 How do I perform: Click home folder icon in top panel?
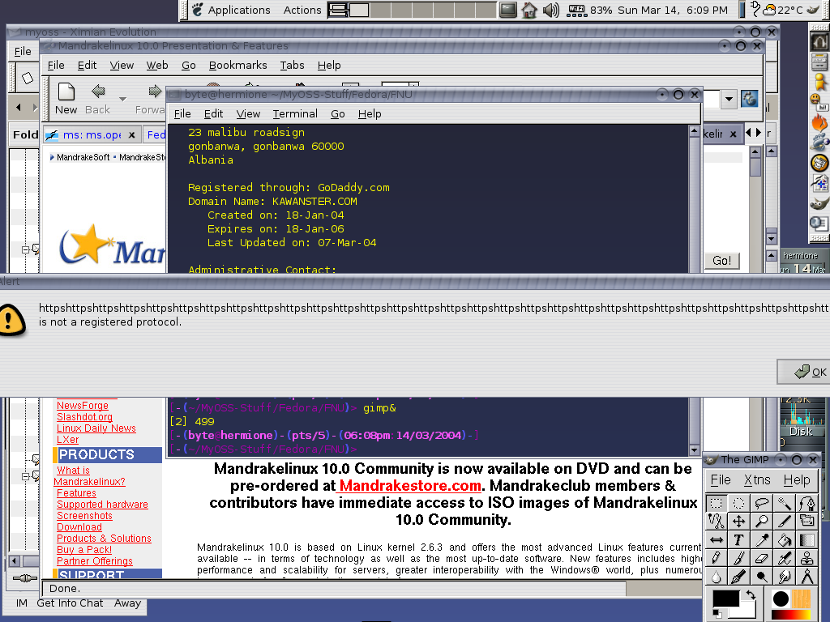pos(528,10)
